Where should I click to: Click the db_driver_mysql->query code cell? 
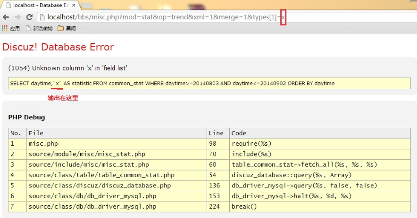tap(320, 186)
